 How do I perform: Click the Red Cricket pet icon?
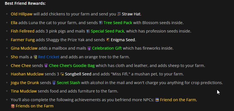pos(35,57)
